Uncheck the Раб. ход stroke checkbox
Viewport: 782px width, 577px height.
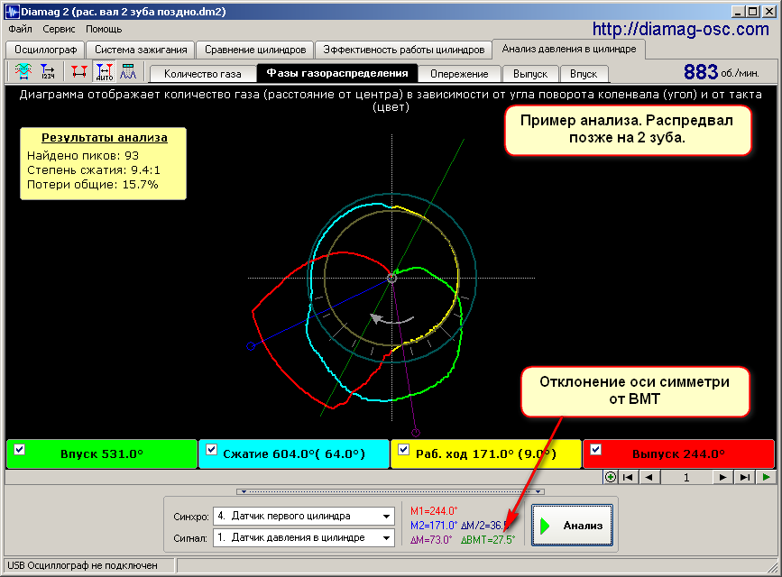tap(403, 449)
